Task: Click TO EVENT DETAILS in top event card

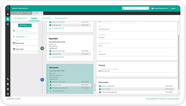Action: click(x=58, y=28)
